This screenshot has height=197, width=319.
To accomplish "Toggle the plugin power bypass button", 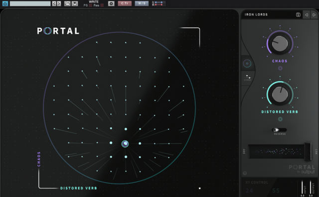I will [5, 3].
